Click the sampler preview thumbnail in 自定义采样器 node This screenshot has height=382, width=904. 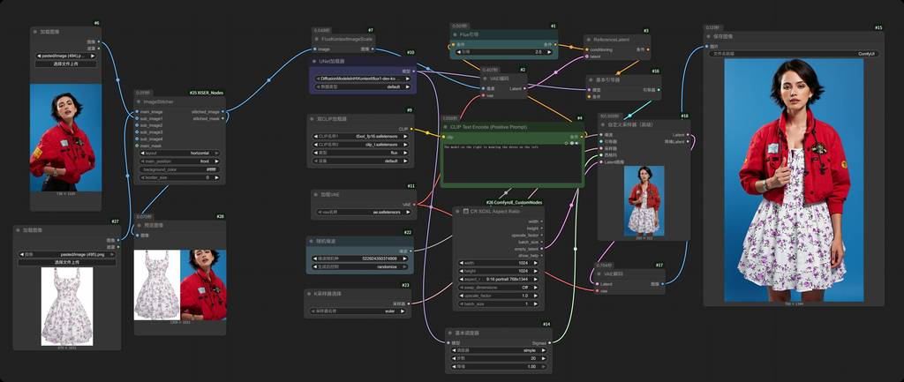click(x=644, y=200)
